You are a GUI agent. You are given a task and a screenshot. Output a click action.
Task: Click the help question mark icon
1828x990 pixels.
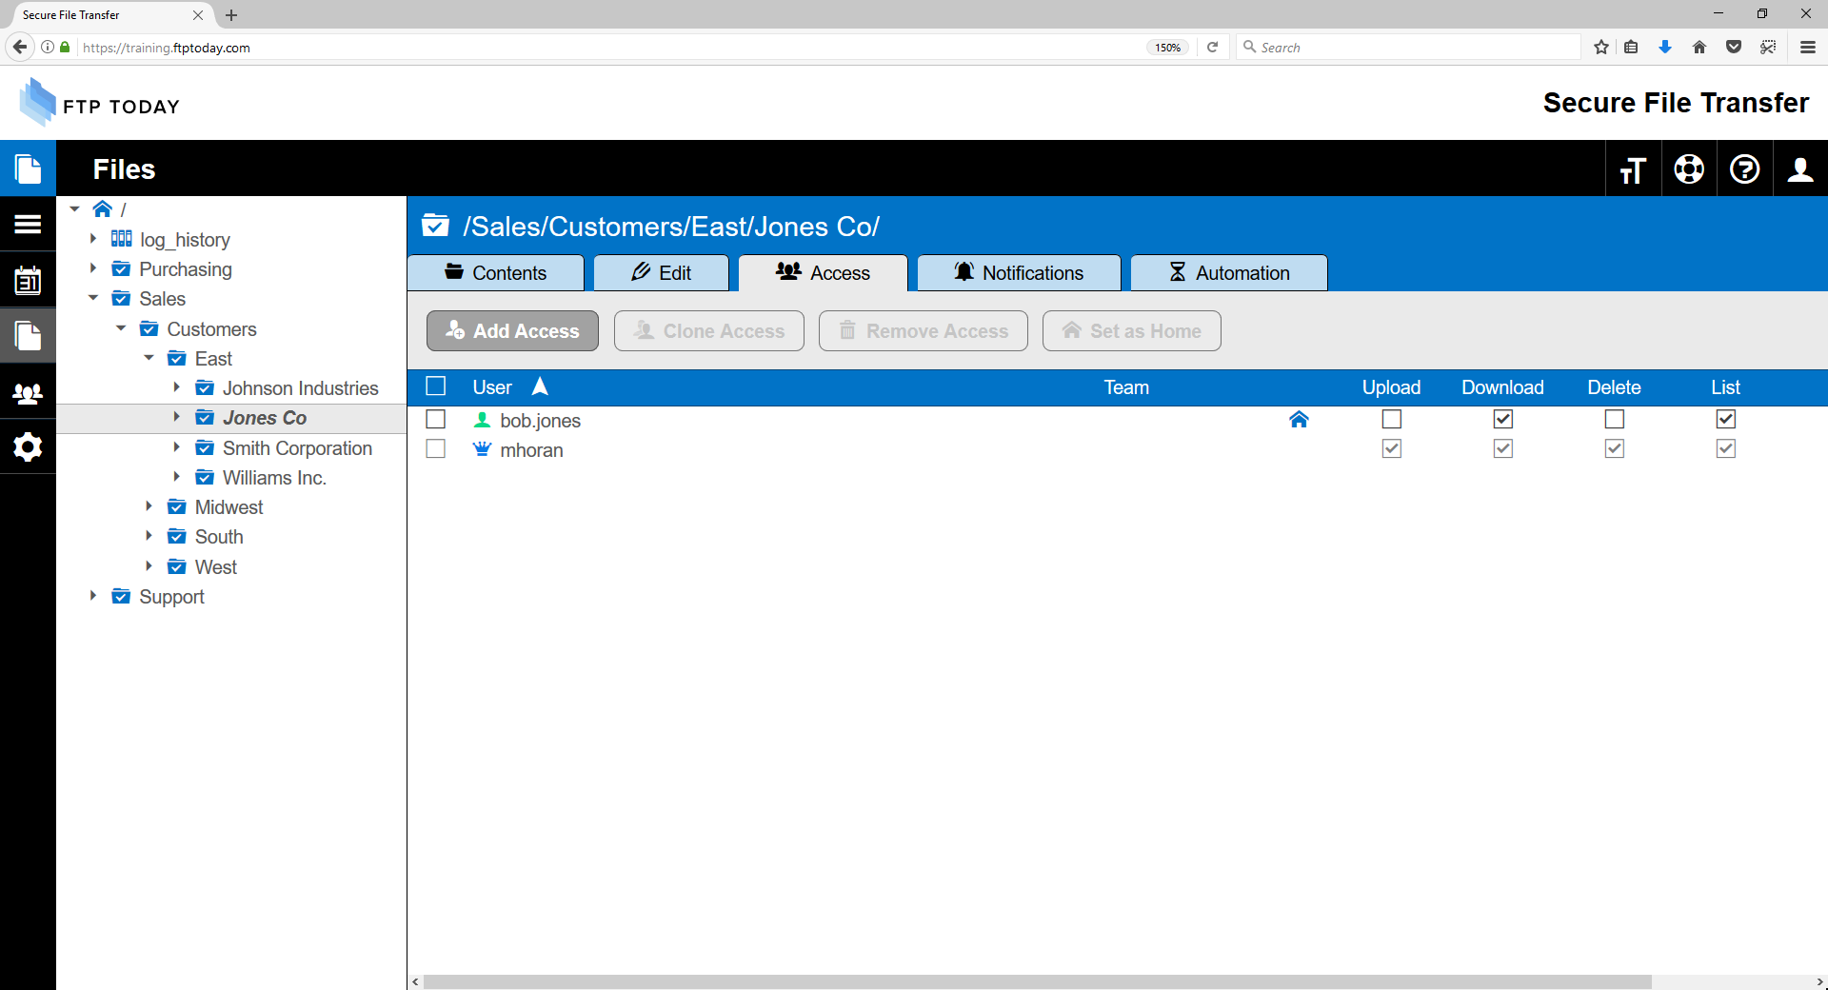point(1744,169)
